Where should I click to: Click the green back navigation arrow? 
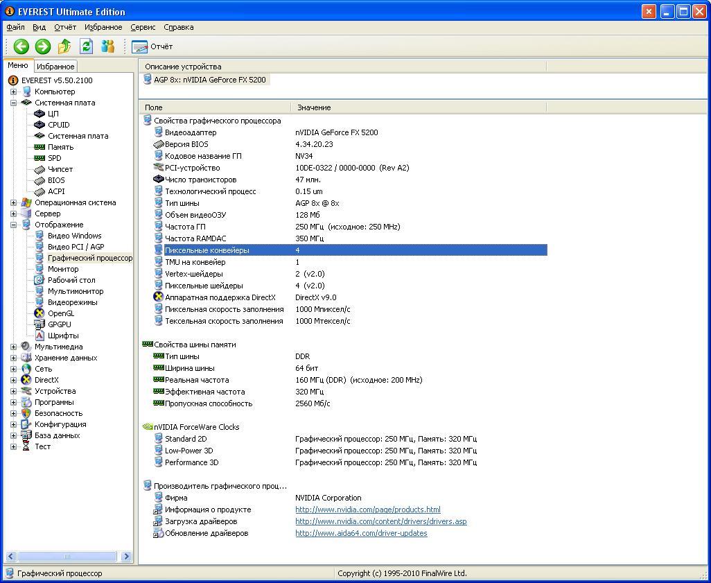pos(21,46)
